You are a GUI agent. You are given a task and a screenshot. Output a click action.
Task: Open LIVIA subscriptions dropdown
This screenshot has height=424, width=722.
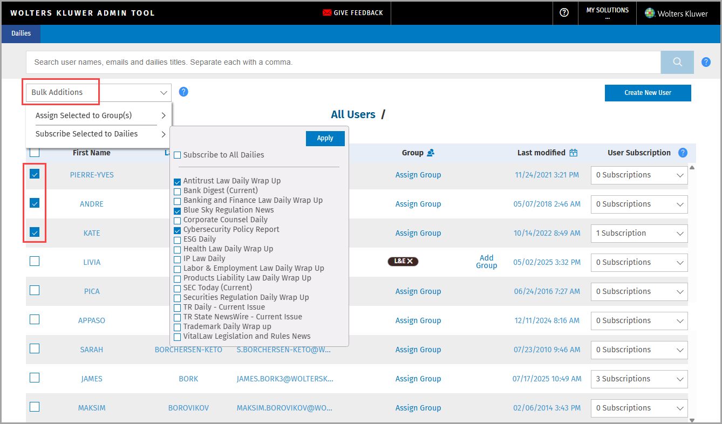(x=639, y=262)
